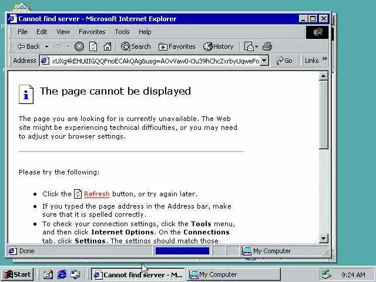Click the scroll up arrow
This screenshot has height=282, width=376.
coord(324,76)
